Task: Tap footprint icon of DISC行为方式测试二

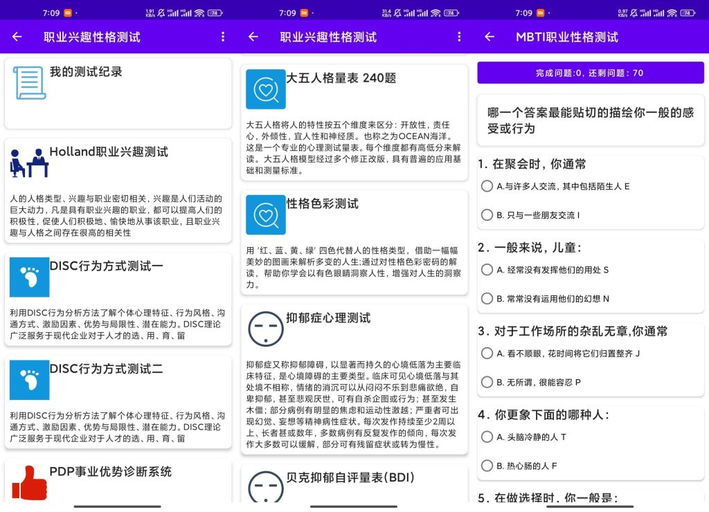Action: click(29, 380)
